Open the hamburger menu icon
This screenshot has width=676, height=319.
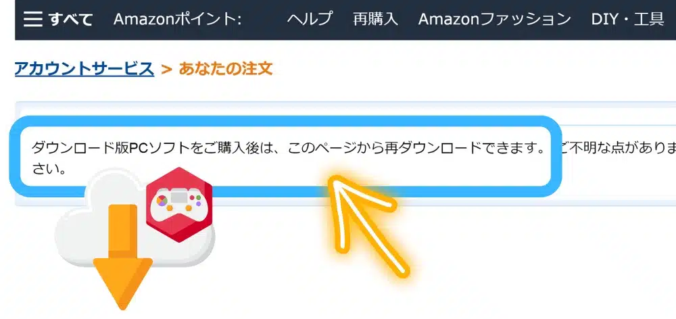point(32,19)
